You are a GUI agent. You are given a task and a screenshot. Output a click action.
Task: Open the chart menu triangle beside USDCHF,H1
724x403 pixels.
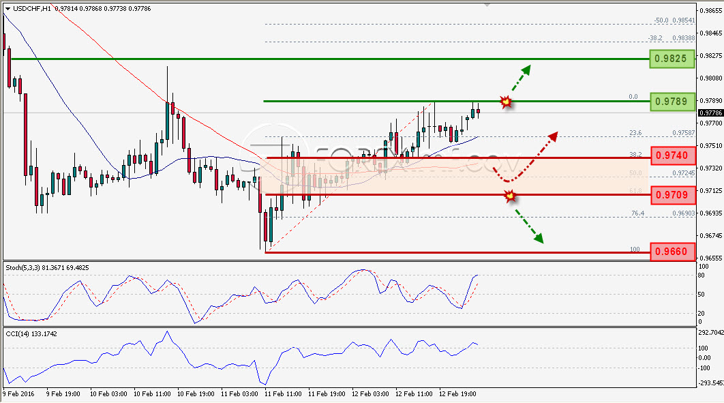tap(7, 9)
